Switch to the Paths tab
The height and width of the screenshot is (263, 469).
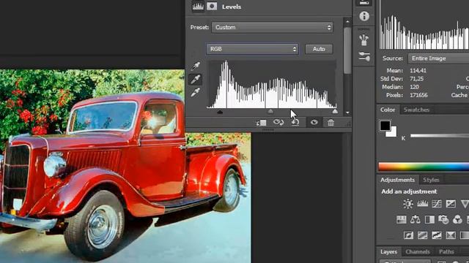(446, 251)
